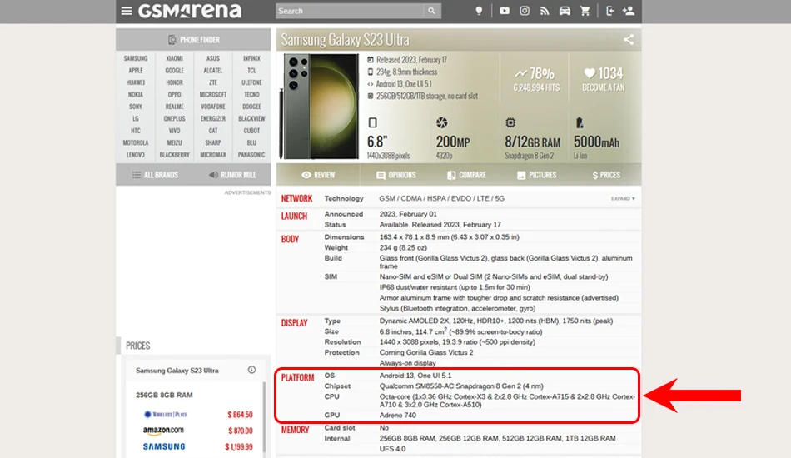Click the 'Adreno 740' GPU value
The image size is (791, 458).
tap(397, 416)
